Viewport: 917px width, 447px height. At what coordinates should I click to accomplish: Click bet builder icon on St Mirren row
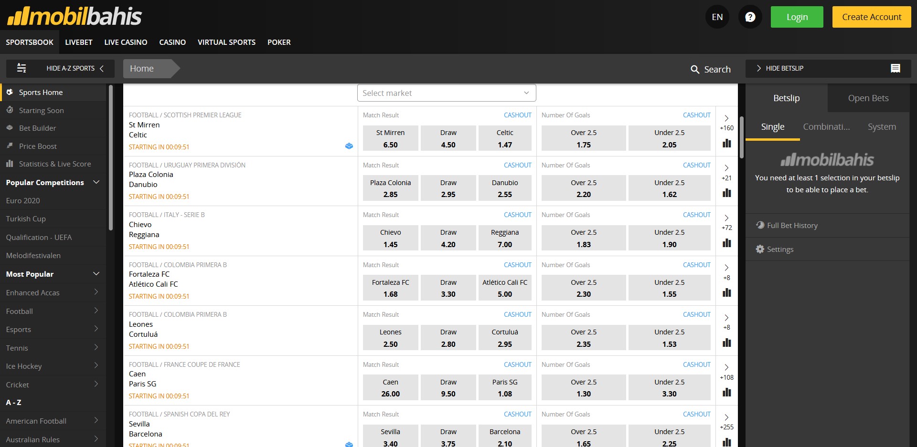pyautogui.click(x=349, y=146)
